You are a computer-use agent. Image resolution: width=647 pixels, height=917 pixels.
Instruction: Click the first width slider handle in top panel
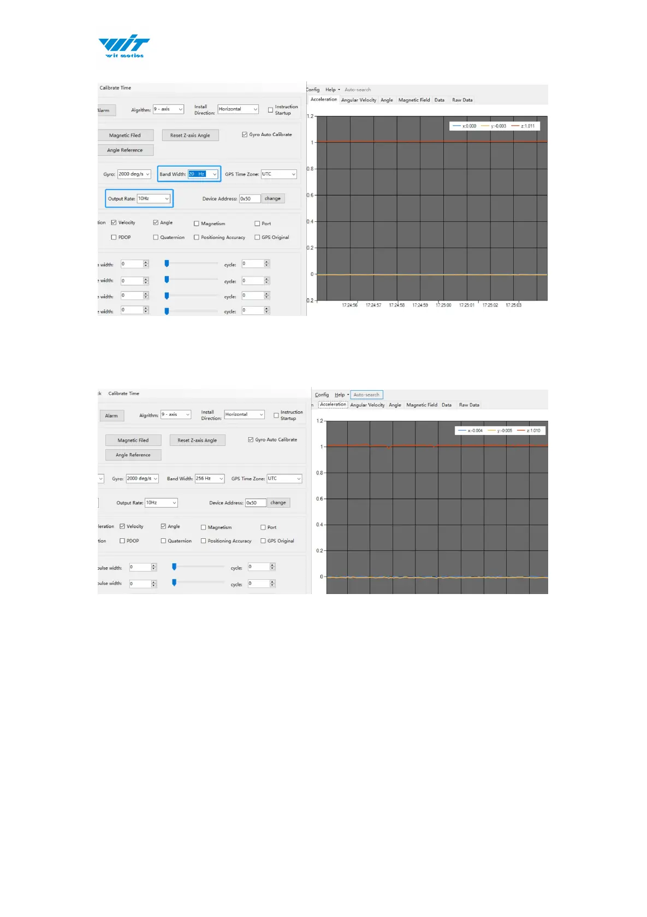(x=167, y=263)
